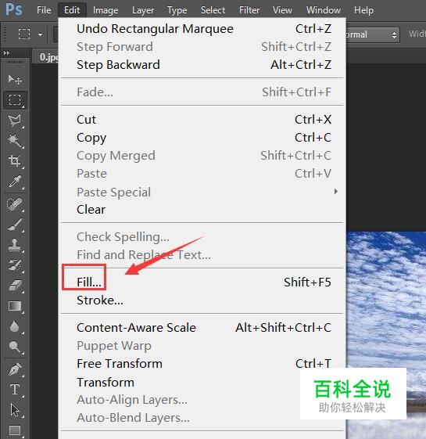Viewport: 426px width, 439px height.
Task: Open the Help menu
Action: (x=363, y=10)
